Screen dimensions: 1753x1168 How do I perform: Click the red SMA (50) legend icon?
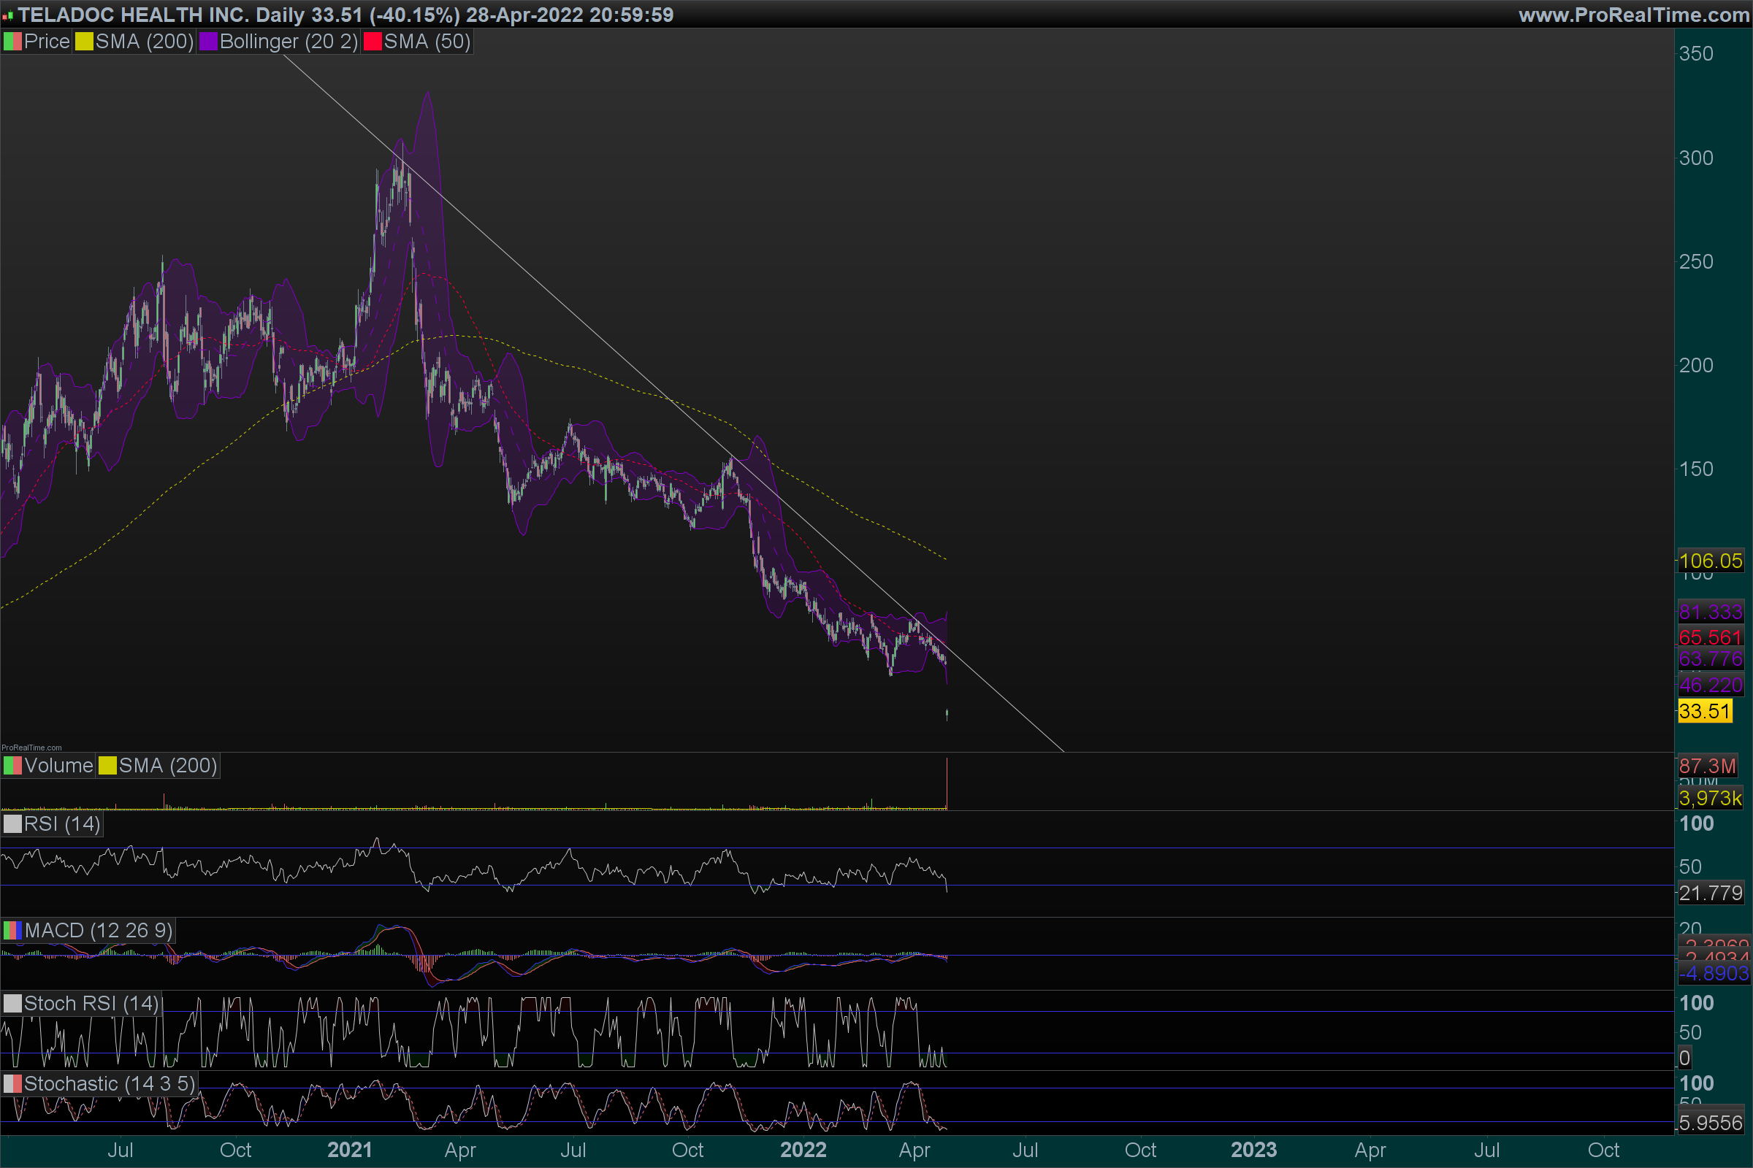(372, 42)
